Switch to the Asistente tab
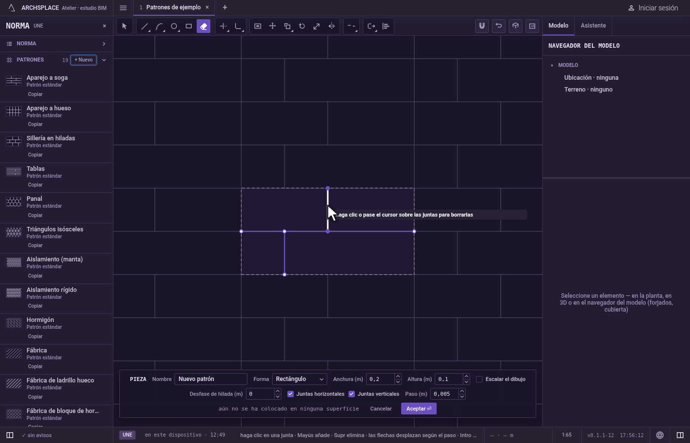 tap(593, 26)
